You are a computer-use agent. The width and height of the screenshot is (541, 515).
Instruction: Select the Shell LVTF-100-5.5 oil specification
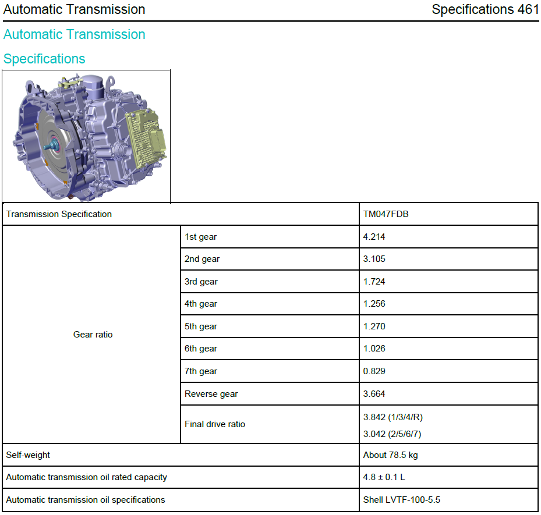point(402,500)
